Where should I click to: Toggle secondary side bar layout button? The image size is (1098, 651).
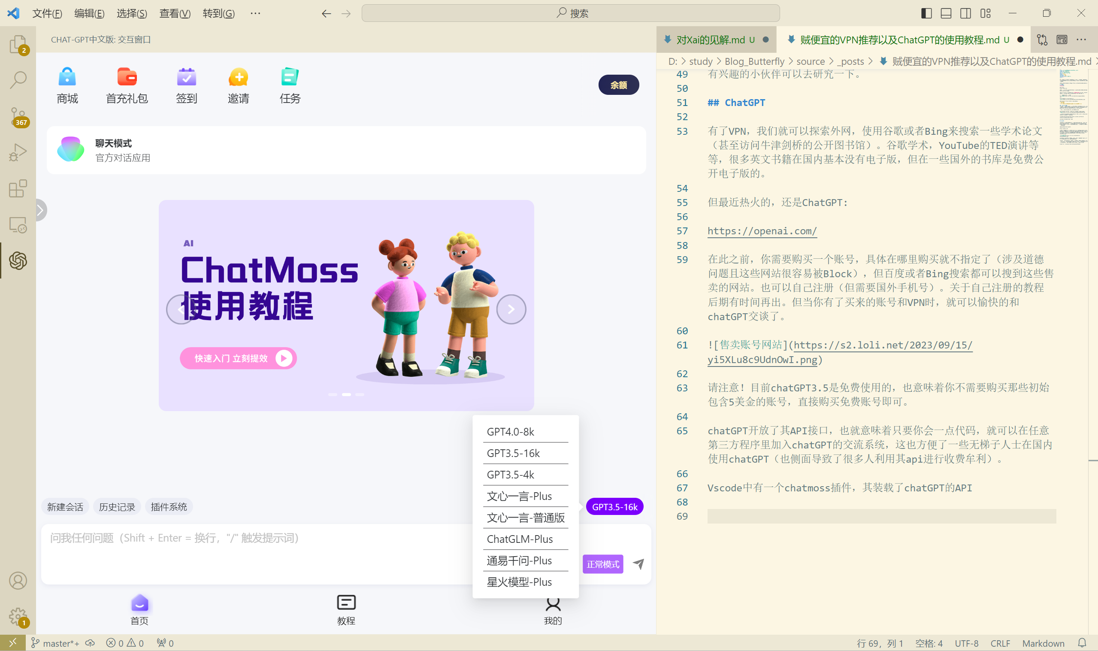tap(965, 14)
